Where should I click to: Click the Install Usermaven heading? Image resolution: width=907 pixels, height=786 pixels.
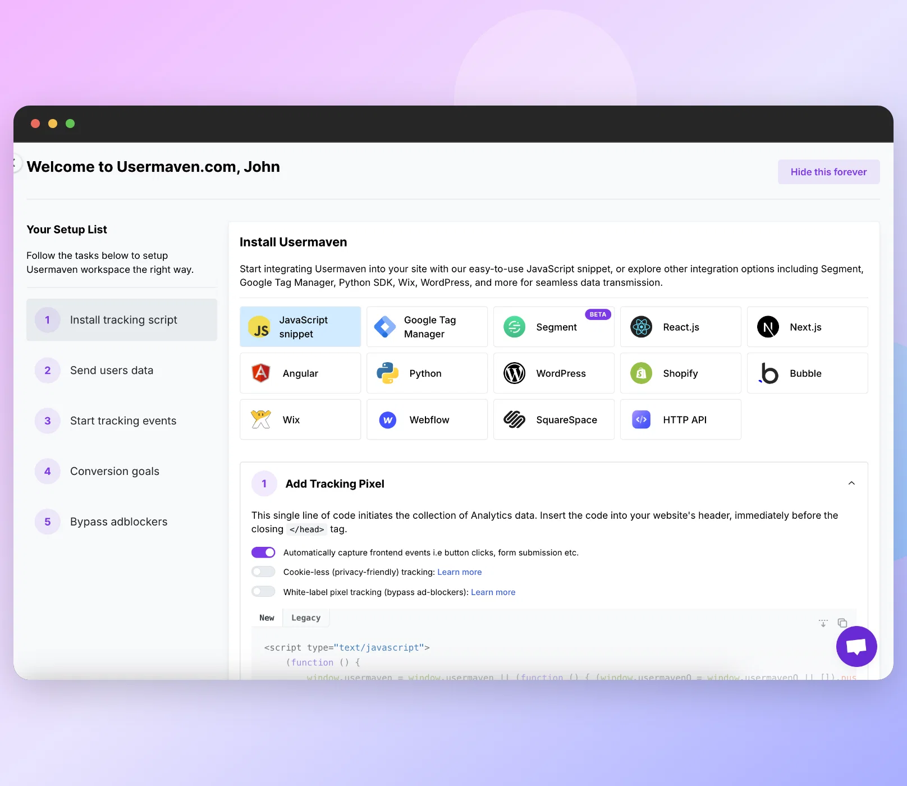[293, 242]
